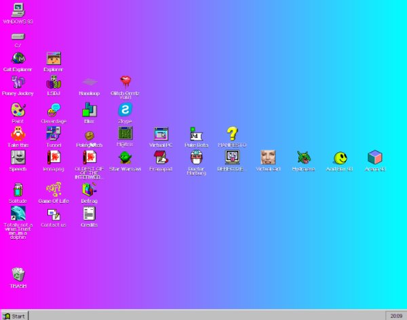Launch the Game Of Life icon
Screen dimensions: 407x320
(x=54, y=190)
